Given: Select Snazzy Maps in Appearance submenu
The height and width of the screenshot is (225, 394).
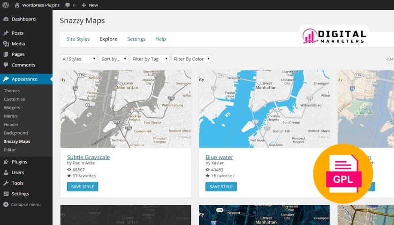Looking at the screenshot, I should (17, 142).
